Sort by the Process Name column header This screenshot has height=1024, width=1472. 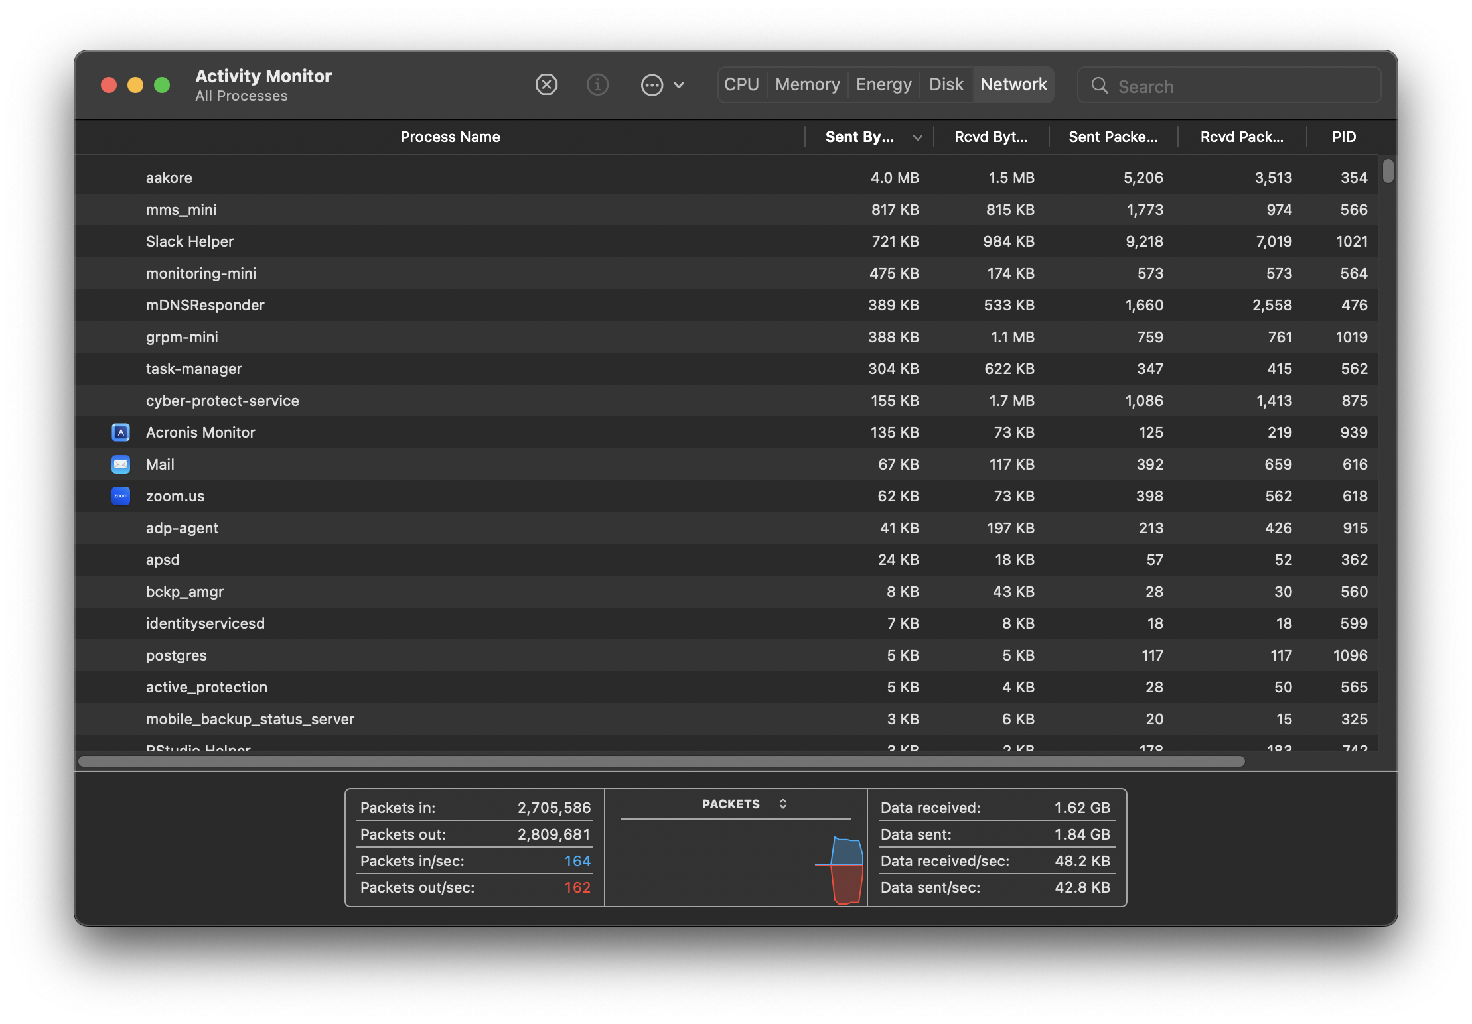450,137
